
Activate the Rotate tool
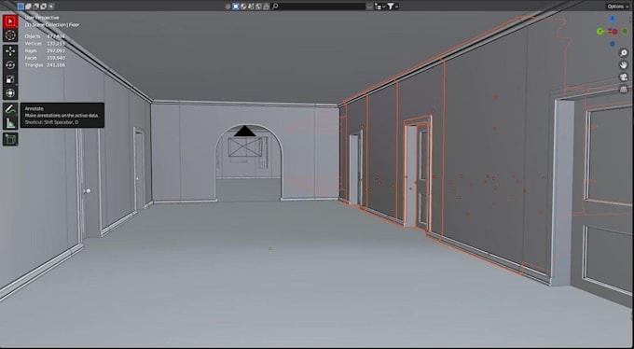tap(10, 64)
